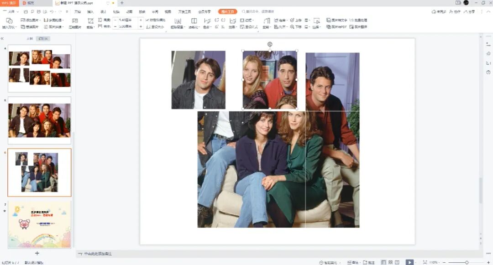Open the Align (对齐) dropdown

[x=280, y=27]
